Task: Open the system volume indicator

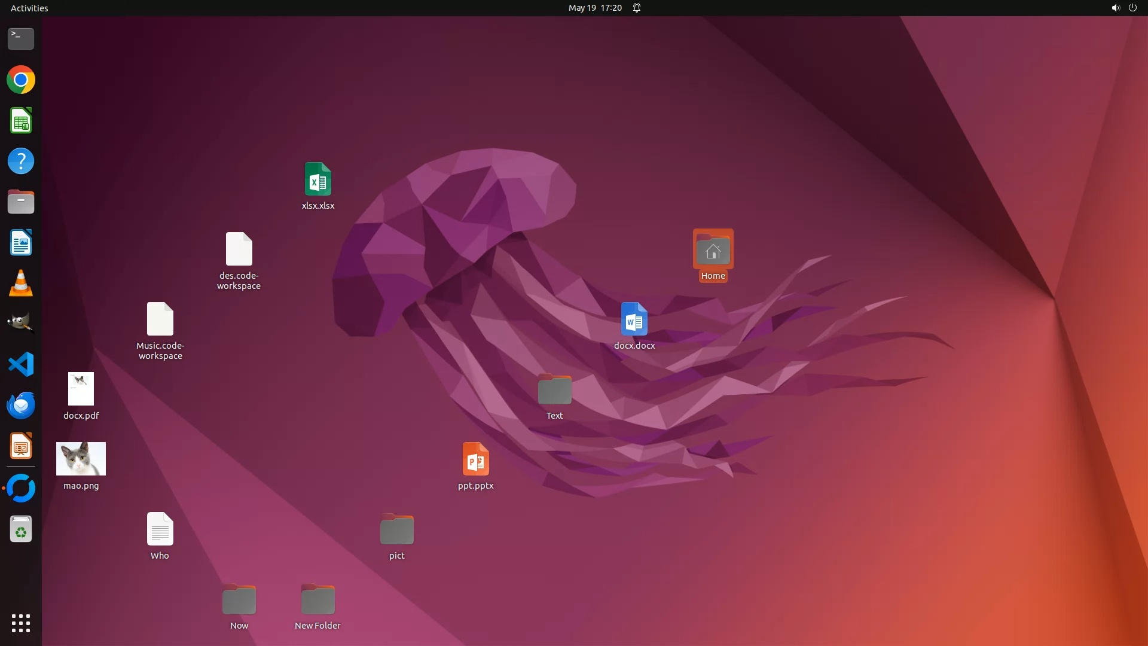Action: point(1115,8)
